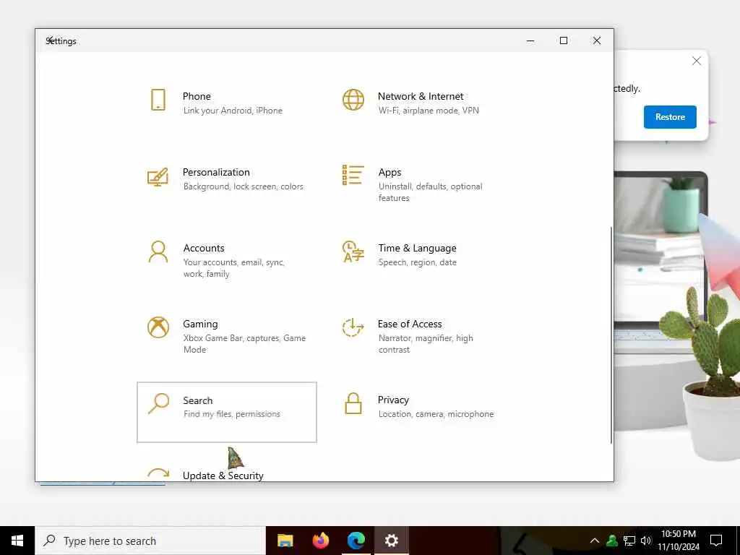The image size is (740, 555).
Task: Open Personalization settings label
Action: pos(216,172)
